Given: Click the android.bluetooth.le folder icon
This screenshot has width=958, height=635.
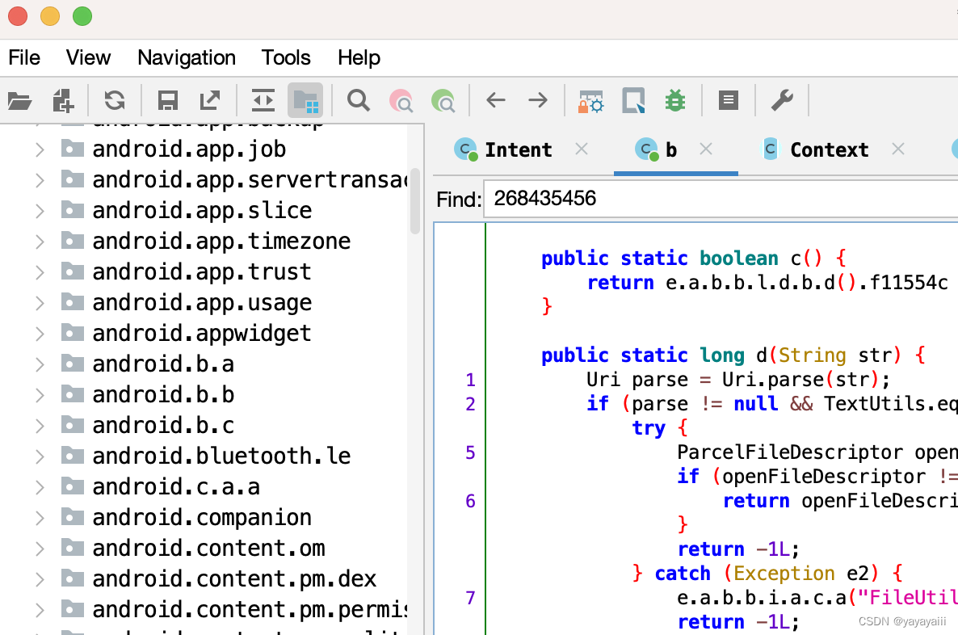Looking at the screenshot, I should [x=72, y=456].
